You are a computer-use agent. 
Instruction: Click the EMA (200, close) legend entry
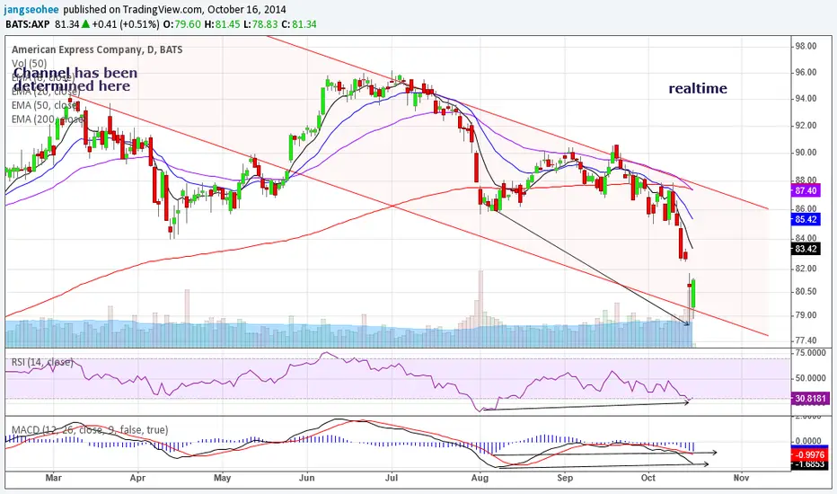(48, 119)
